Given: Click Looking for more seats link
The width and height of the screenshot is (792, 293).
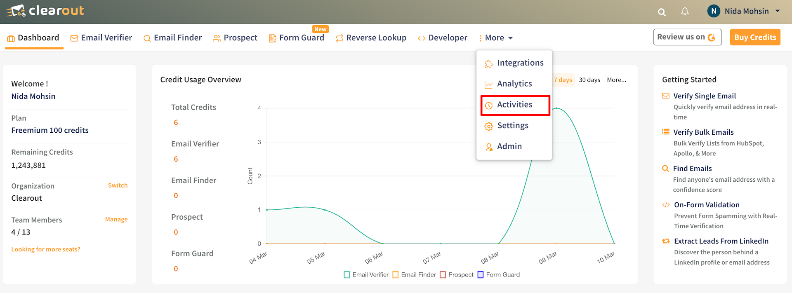Looking at the screenshot, I should 46,249.
